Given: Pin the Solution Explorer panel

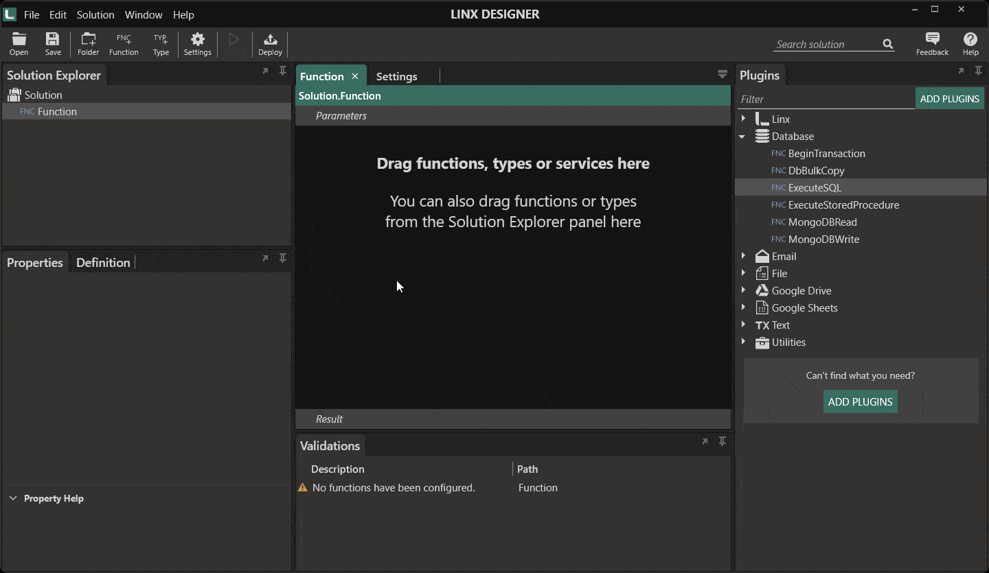Looking at the screenshot, I should [283, 71].
